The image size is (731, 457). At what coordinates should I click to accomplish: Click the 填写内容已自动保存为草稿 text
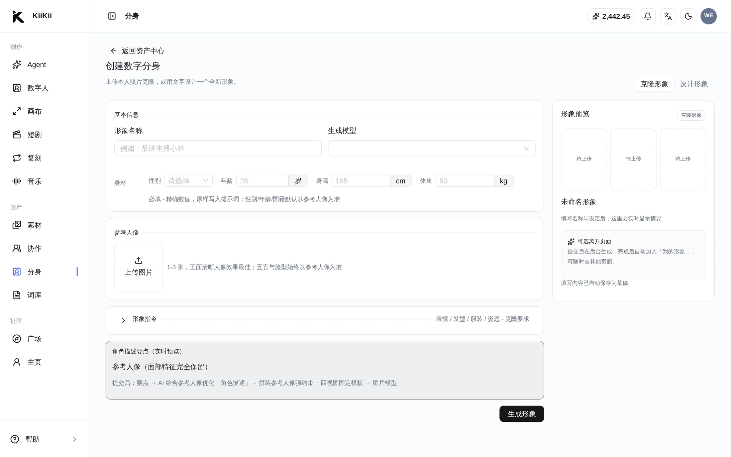tap(594, 283)
